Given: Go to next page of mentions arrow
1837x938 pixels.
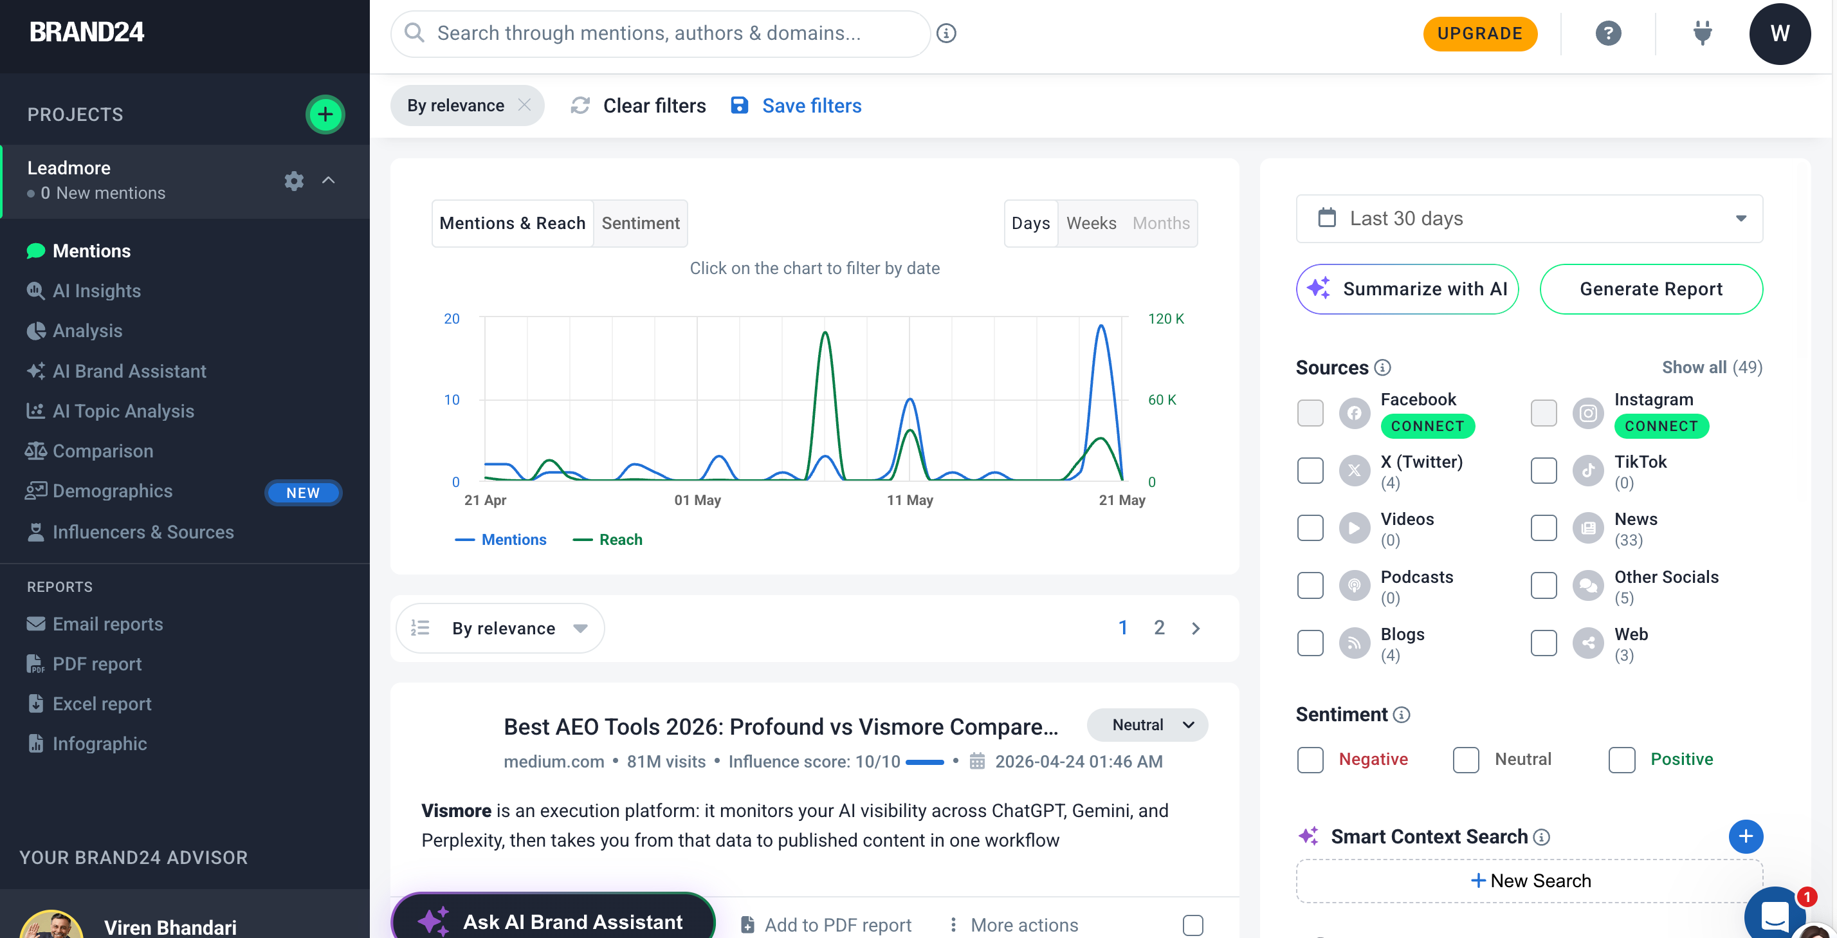Looking at the screenshot, I should pos(1196,629).
